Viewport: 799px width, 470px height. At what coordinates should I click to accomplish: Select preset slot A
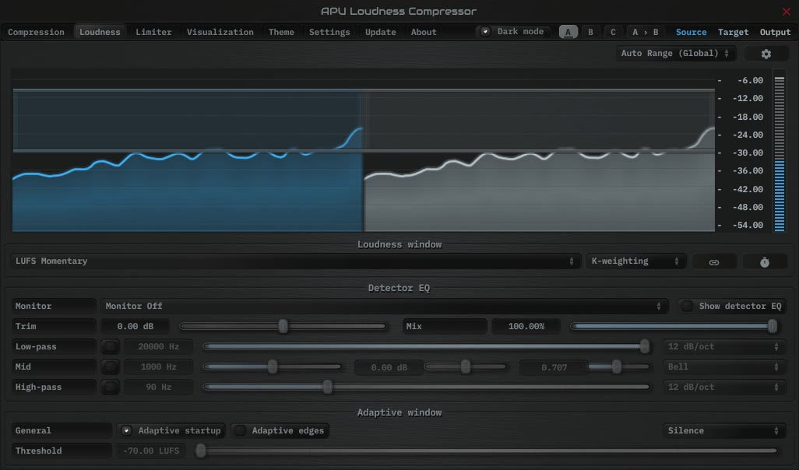pos(568,32)
